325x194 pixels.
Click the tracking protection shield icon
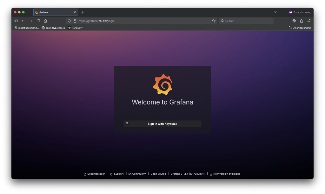tap(70, 21)
